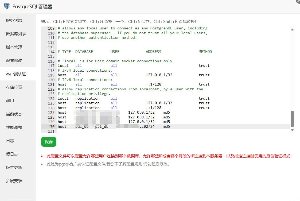
Task: Click '# replication privilege.' comment line
Action: 84,94
